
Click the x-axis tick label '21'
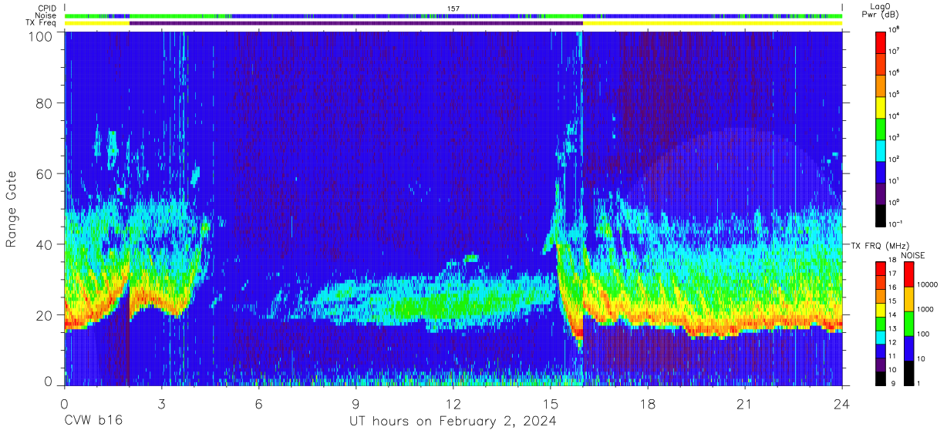click(x=745, y=403)
